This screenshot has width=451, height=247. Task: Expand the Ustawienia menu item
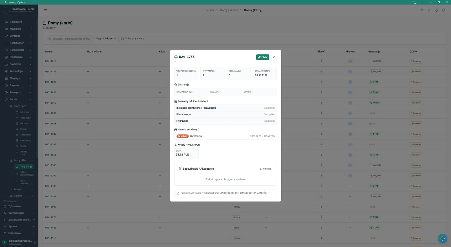coord(19,233)
